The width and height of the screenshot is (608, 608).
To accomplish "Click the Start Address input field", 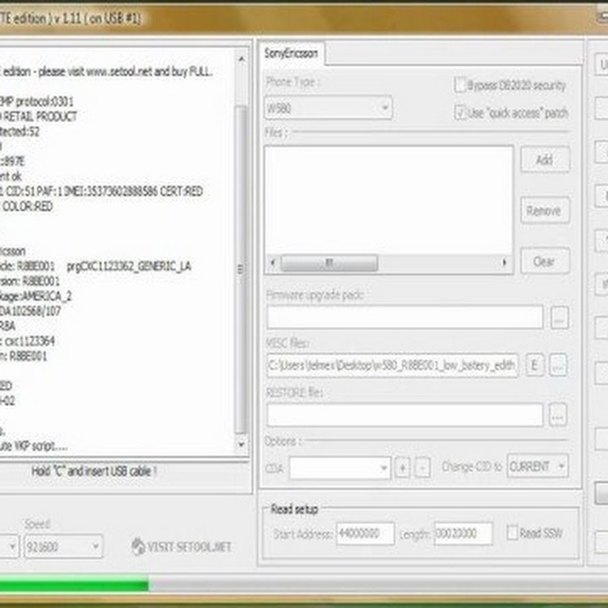I will pyautogui.click(x=365, y=534).
